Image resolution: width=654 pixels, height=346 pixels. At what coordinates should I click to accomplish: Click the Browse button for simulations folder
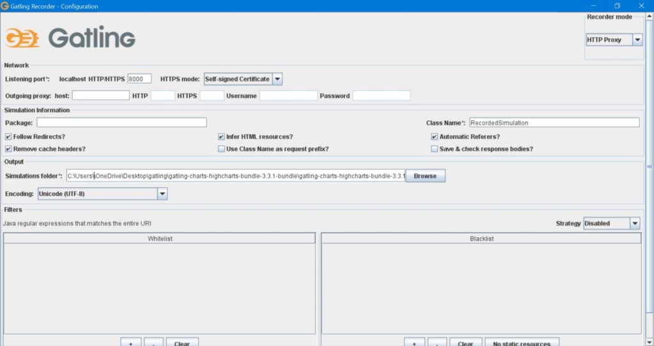click(x=425, y=176)
